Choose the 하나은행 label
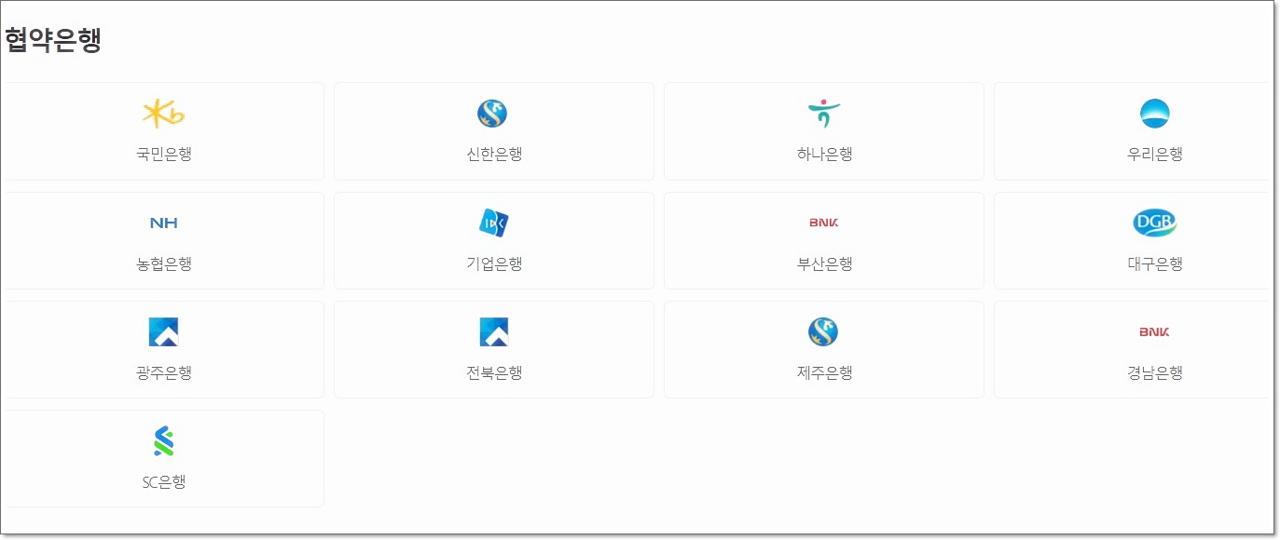 click(x=824, y=154)
